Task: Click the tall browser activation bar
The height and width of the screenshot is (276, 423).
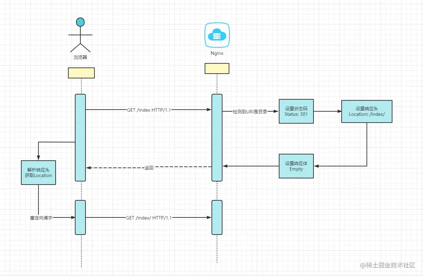Action: click(80, 137)
